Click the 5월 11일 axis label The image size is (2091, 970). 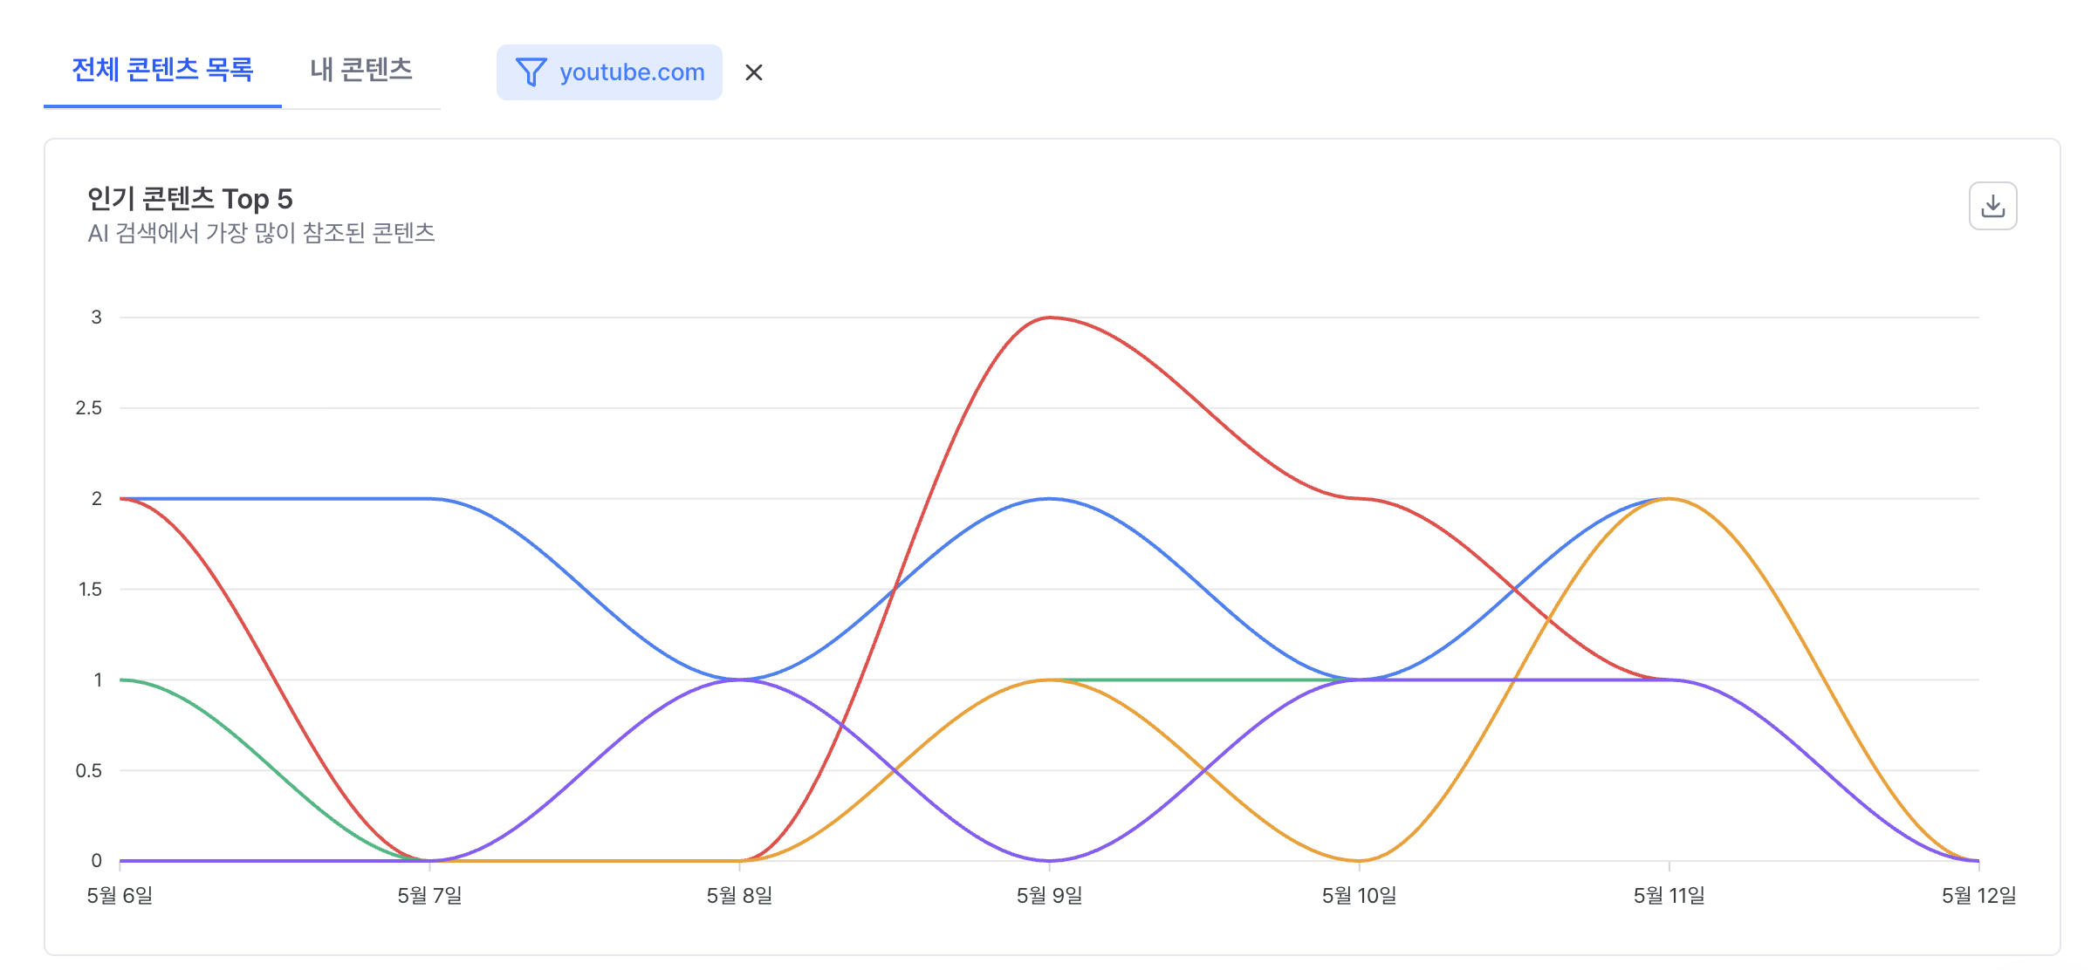1669,896
